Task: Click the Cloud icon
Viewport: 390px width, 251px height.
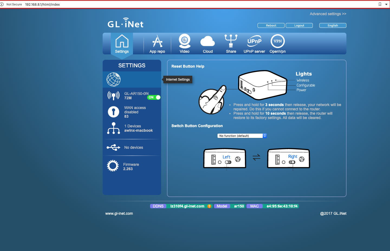Action: coord(208,42)
